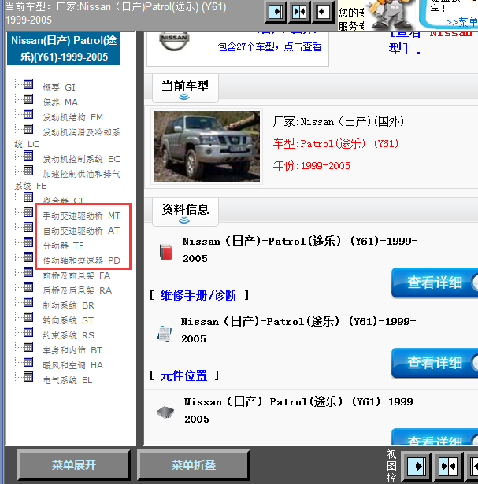478x484 pixels.
Task: Click the 车型:Patrol(途乐) (Y61) text
Action: click(335, 144)
